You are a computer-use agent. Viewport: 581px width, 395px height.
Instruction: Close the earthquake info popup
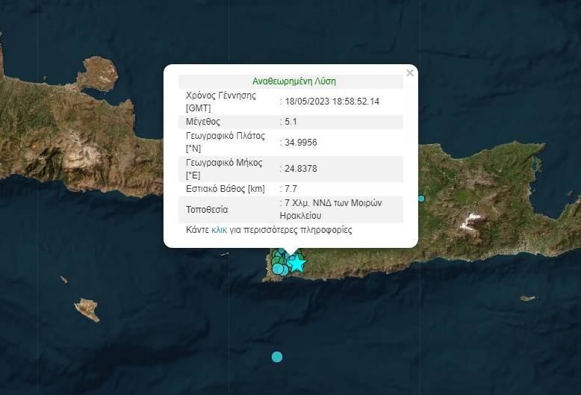tap(409, 73)
